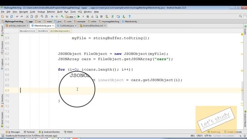Click the Paste icon in toolbar
The width and height of the screenshot is (247, 139).
click(36, 17)
